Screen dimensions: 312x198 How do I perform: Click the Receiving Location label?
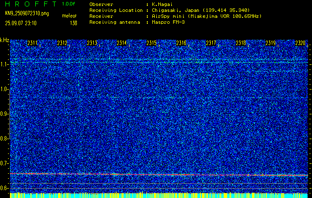pyautogui.click(x=116, y=10)
